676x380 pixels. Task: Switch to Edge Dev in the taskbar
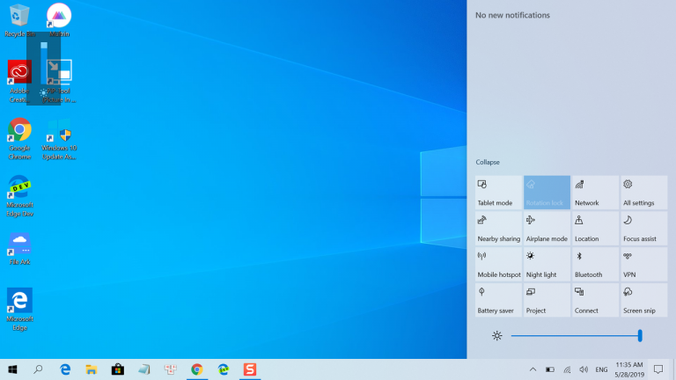click(224, 369)
